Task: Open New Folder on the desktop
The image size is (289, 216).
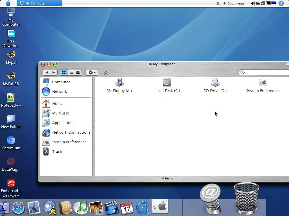Action: 11,121
